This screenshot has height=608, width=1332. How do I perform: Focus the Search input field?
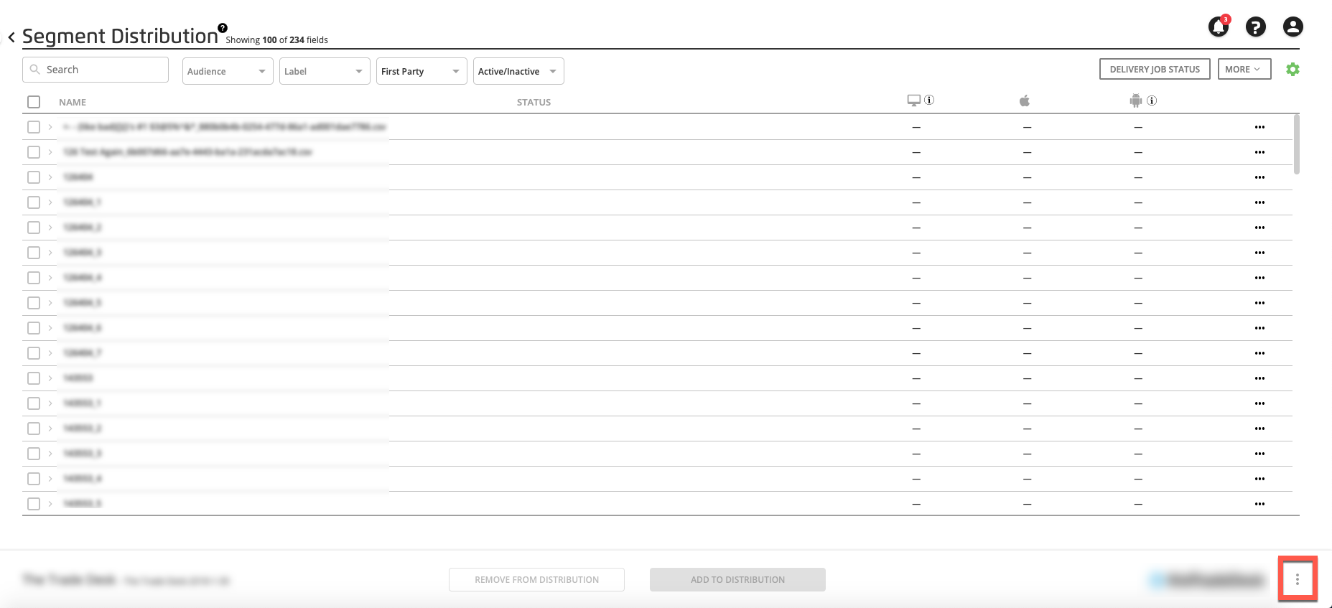coord(96,70)
